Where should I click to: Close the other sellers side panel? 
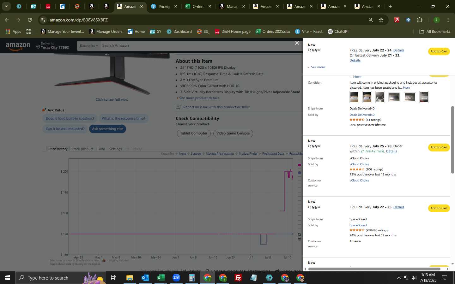(x=297, y=43)
